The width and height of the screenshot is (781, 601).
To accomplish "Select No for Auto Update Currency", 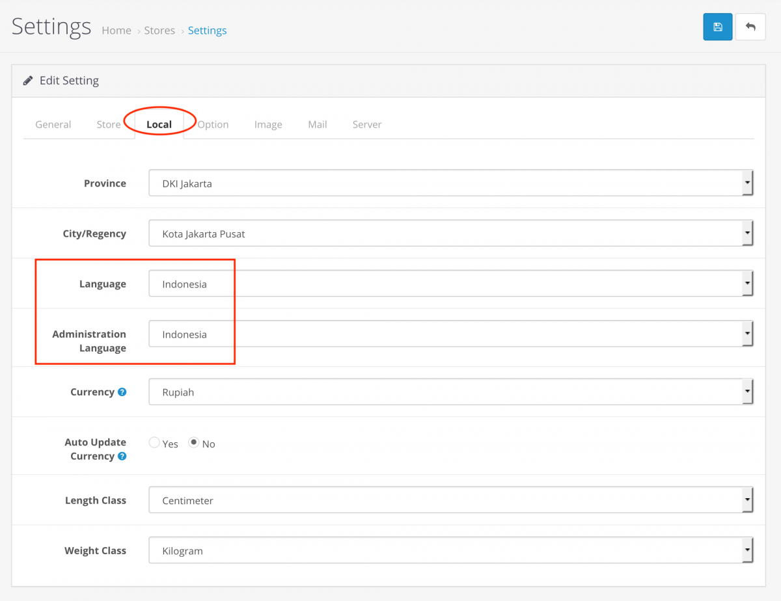I will [193, 442].
